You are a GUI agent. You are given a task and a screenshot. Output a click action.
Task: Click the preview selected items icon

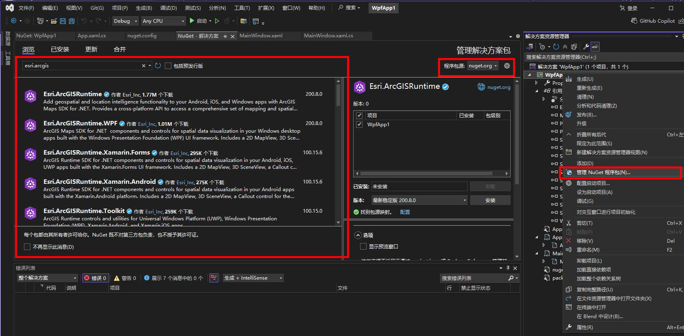[595, 47]
